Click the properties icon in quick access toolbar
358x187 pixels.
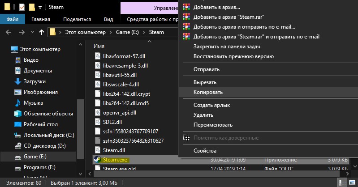click(x=22, y=7)
